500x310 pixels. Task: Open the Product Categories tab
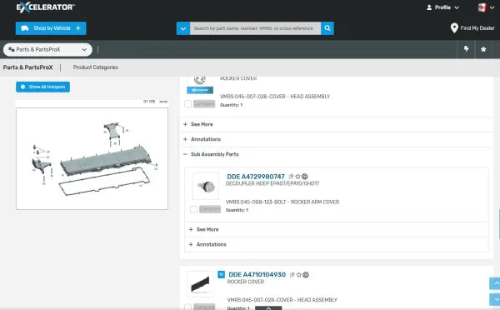(x=95, y=67)
